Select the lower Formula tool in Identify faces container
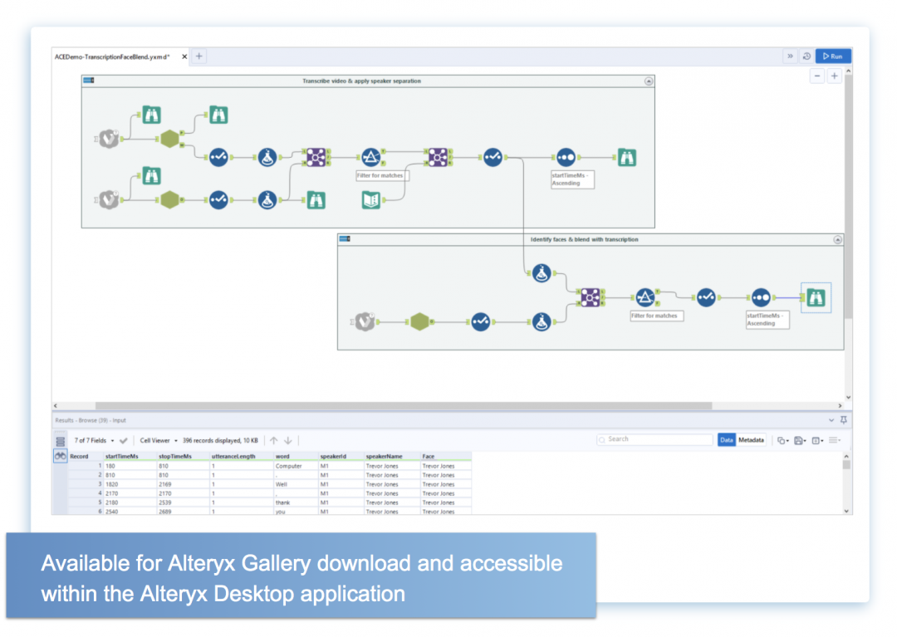The image size is (897, 637). point(542,322)
